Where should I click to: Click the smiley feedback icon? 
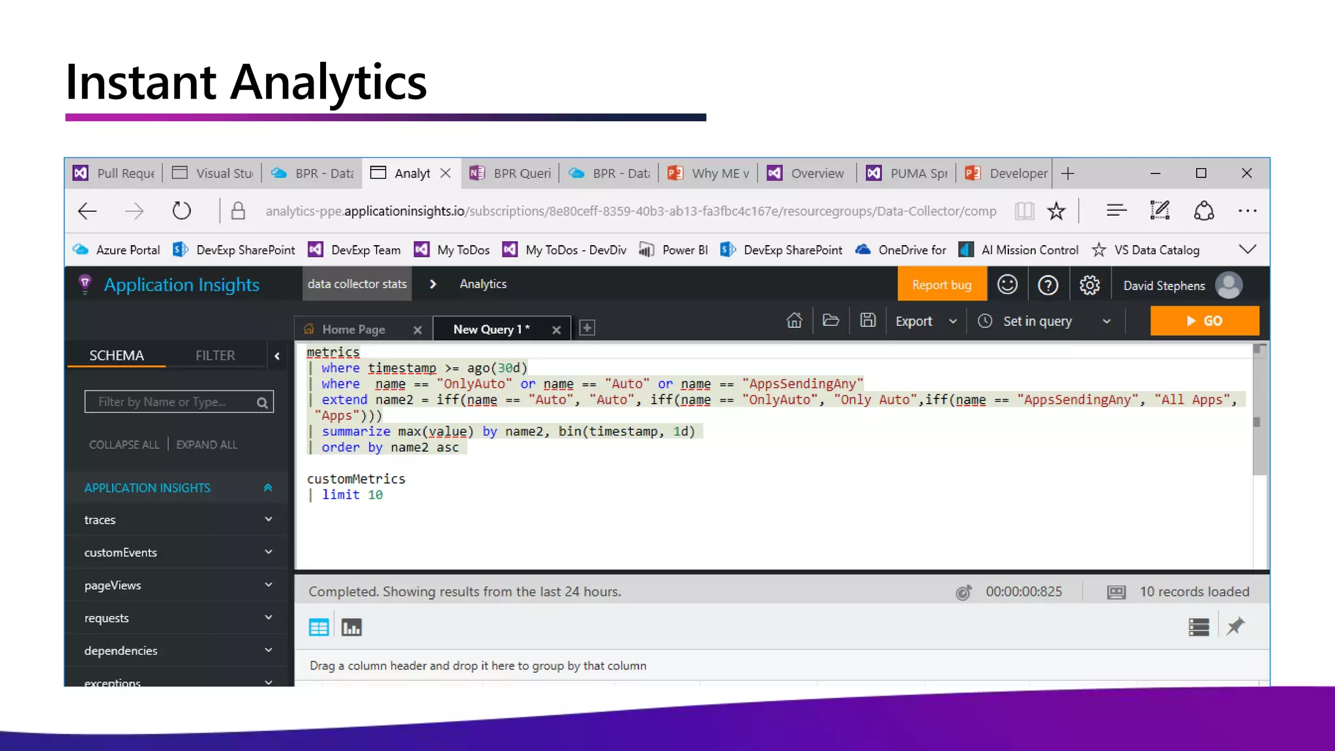pyautogui.click(x=1007, y=285)
